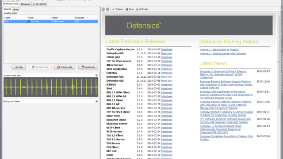
Task: Switch to the Defensics status tab
Action: point(11,4)
